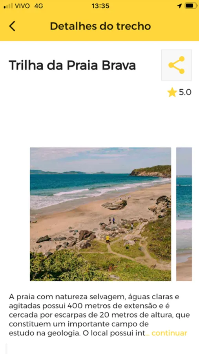Tap the large rock in beach photo
Screen dimensions: 199x354
click(114, 205)
